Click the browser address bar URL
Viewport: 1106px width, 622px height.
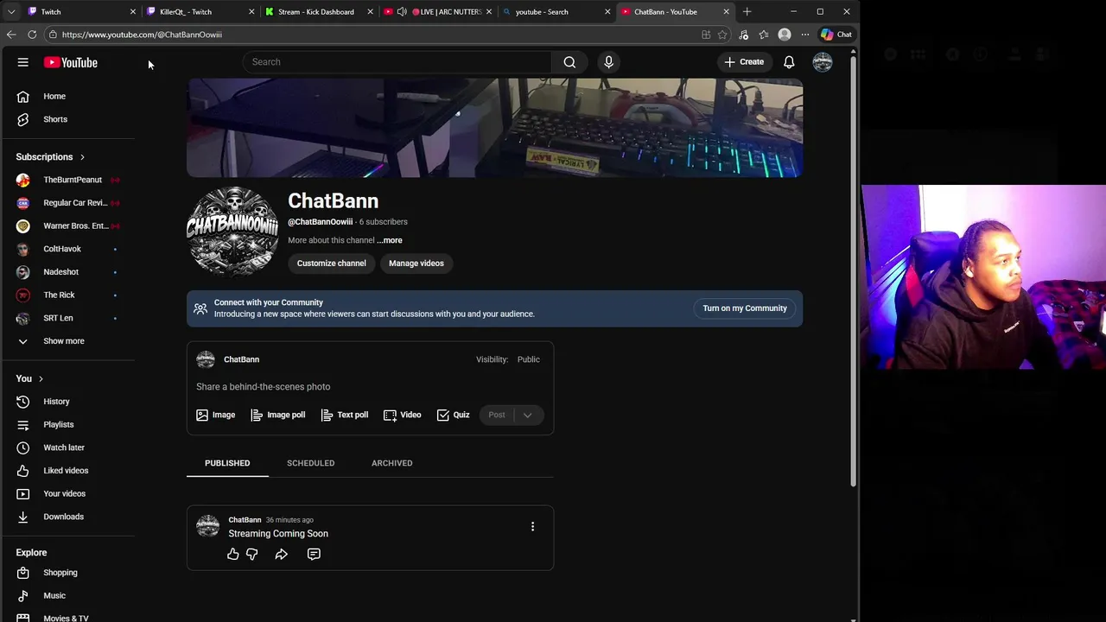(142, 35)
